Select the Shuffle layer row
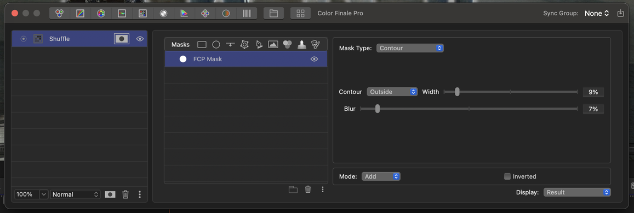This screenshot has height=213, width=634. point(79,39)
